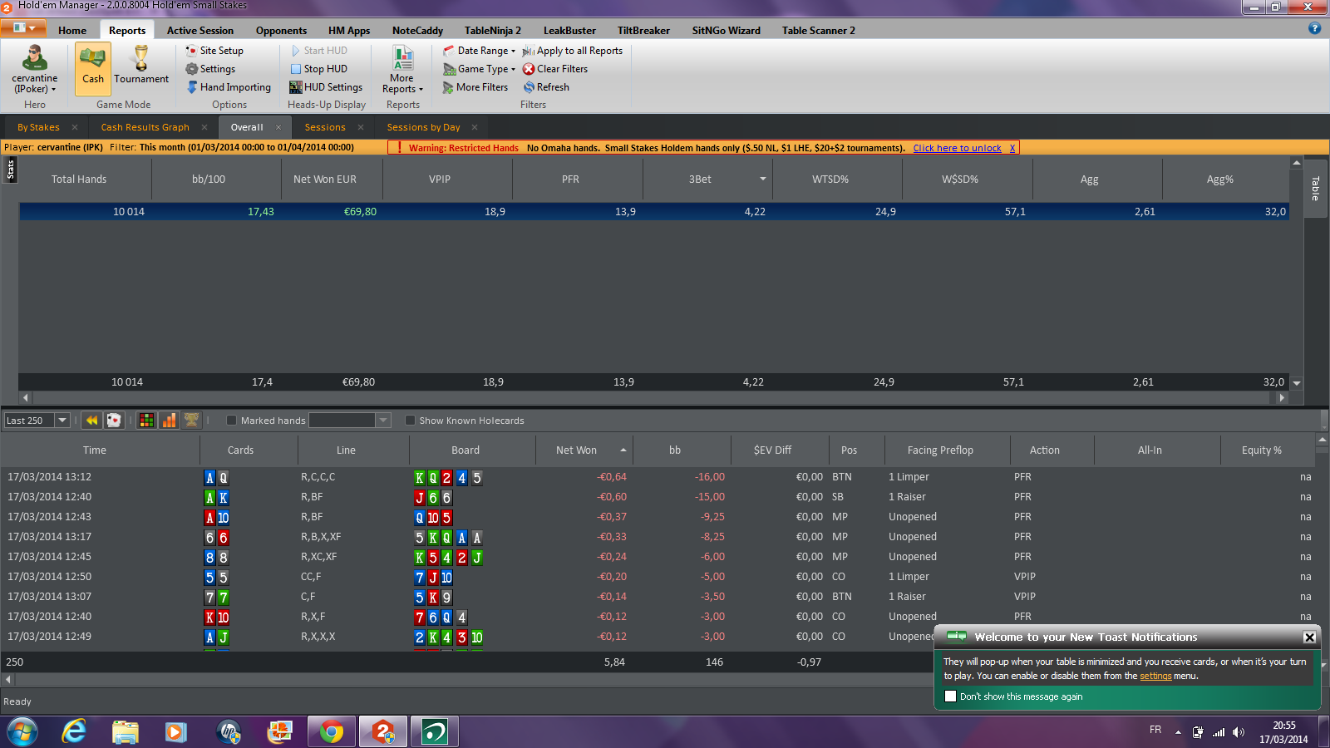Refresh the report
The height and width of the screenshot is (748, 1330).
(x=546, y=87)
